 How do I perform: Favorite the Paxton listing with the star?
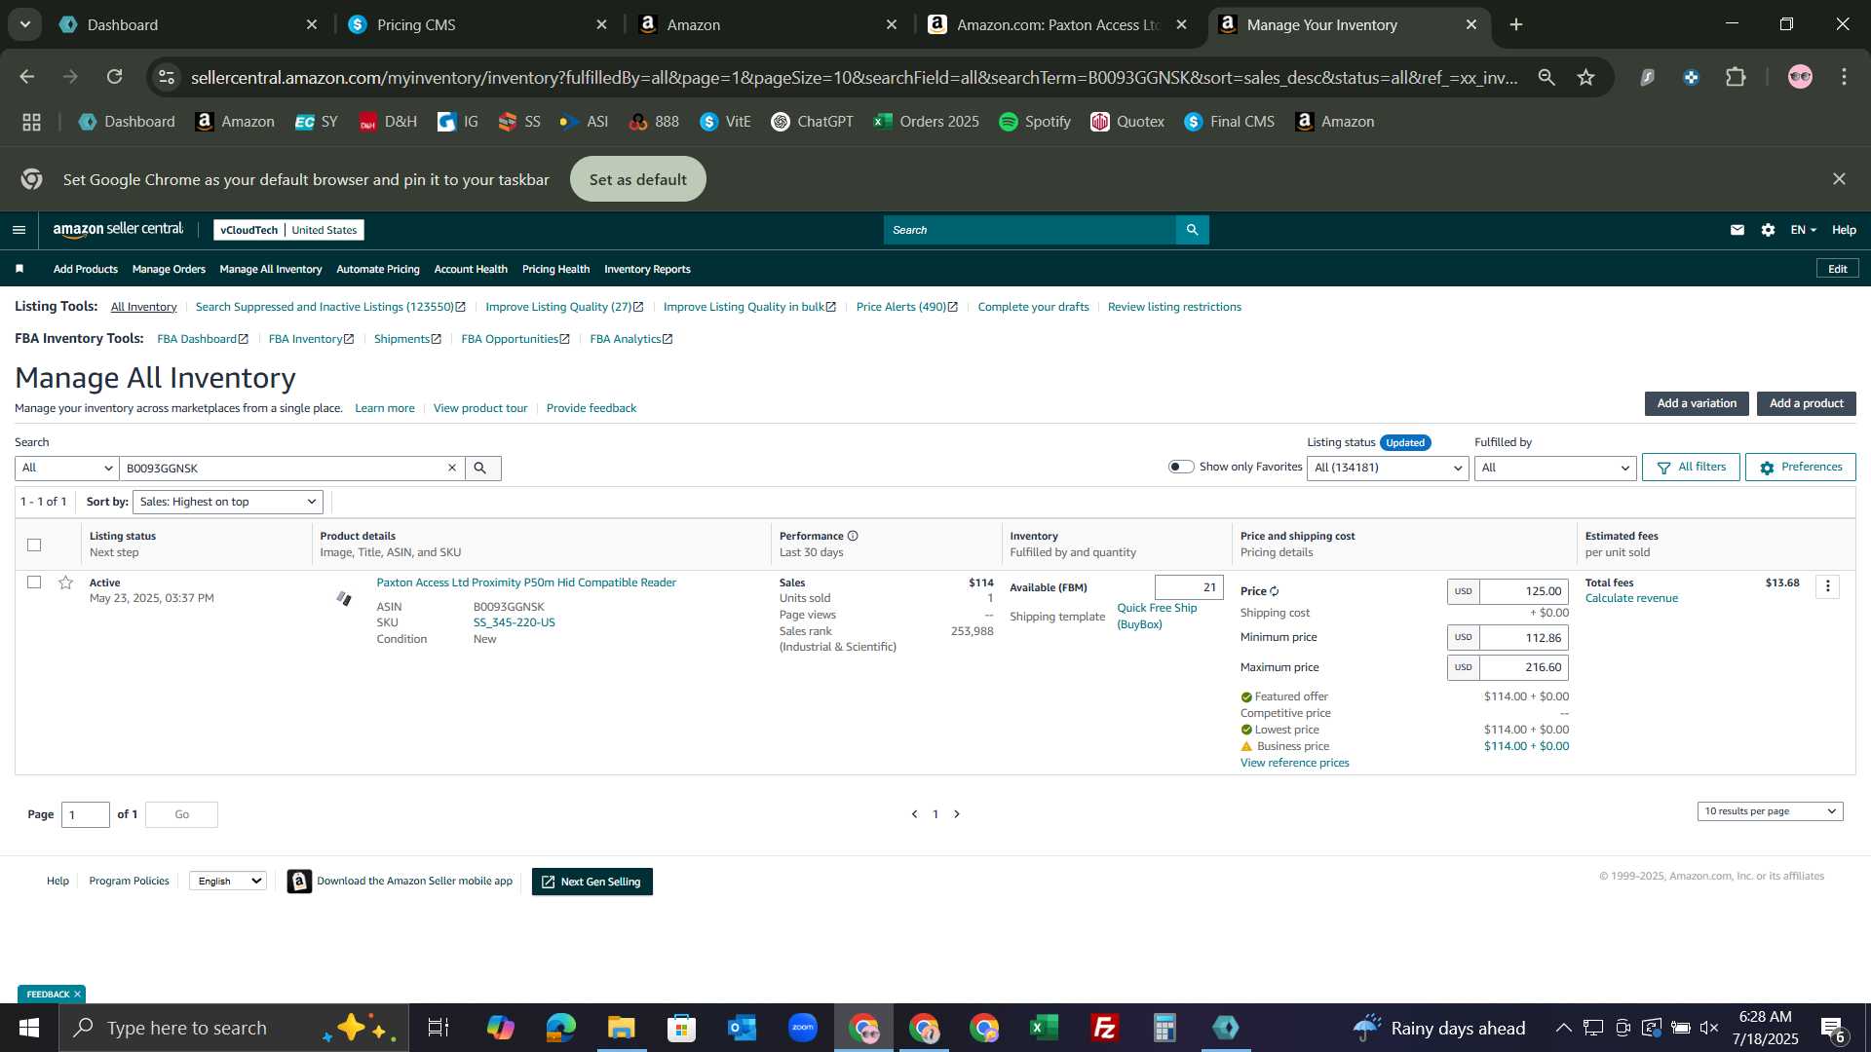(x=65, y=582)
